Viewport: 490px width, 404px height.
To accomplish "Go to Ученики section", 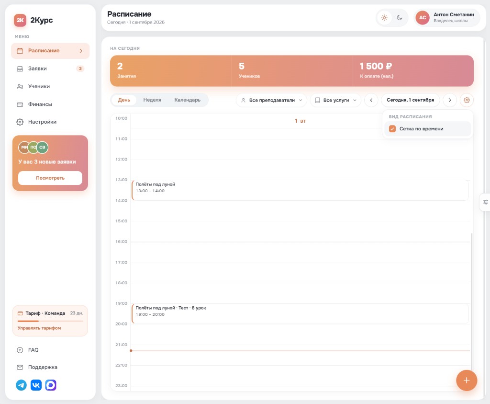I will point(50,86).
